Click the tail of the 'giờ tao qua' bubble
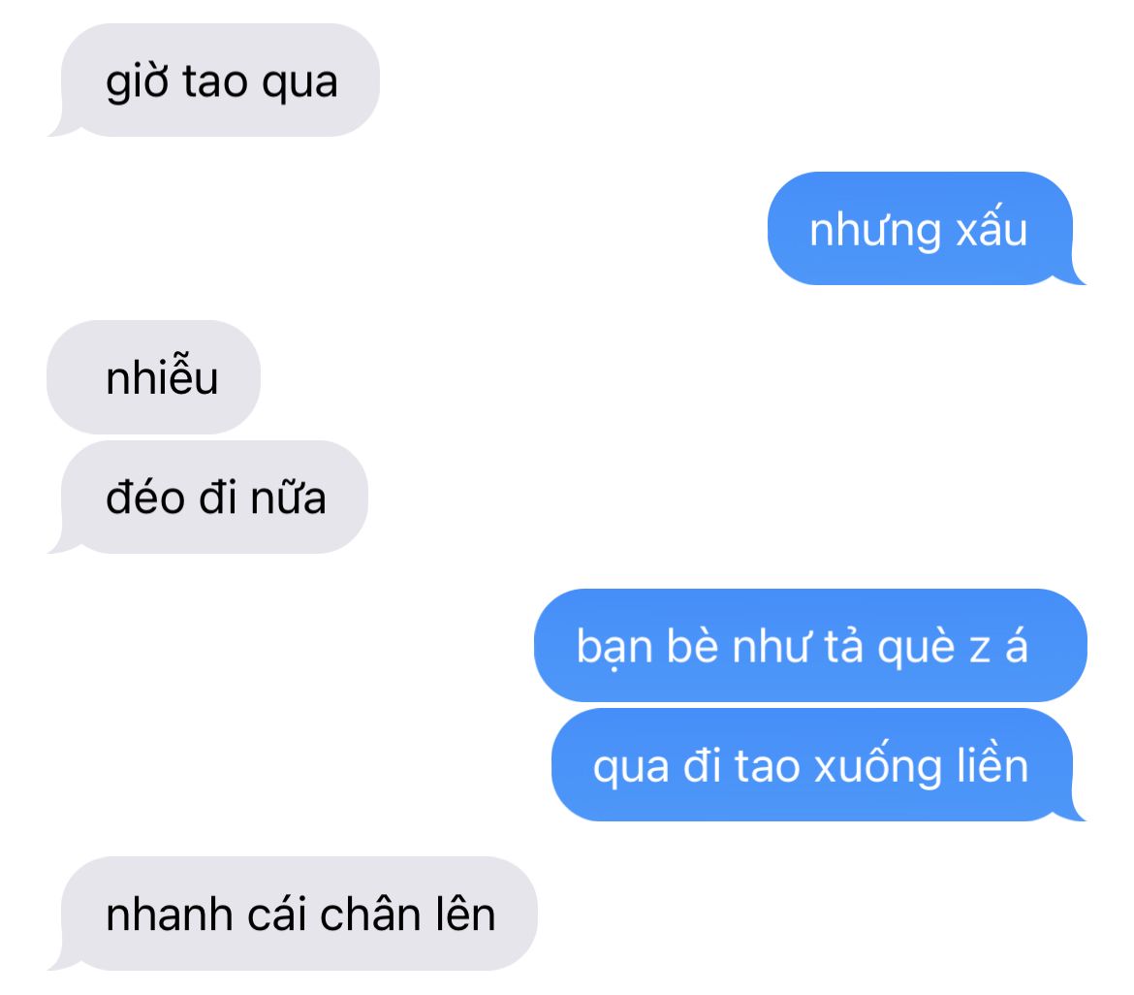This screenshot has height=995, width=1134. coord(61,128)
